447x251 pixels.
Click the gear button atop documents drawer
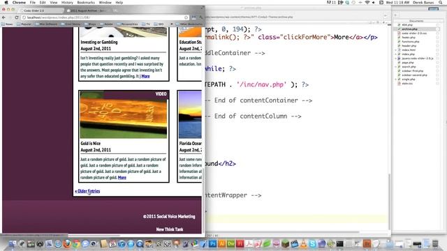[395, 15]
